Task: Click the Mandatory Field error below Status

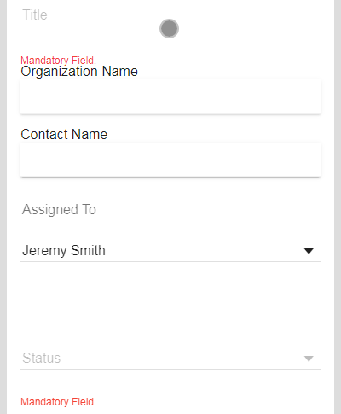Action: pyautogui.click(x=58, y=402)
